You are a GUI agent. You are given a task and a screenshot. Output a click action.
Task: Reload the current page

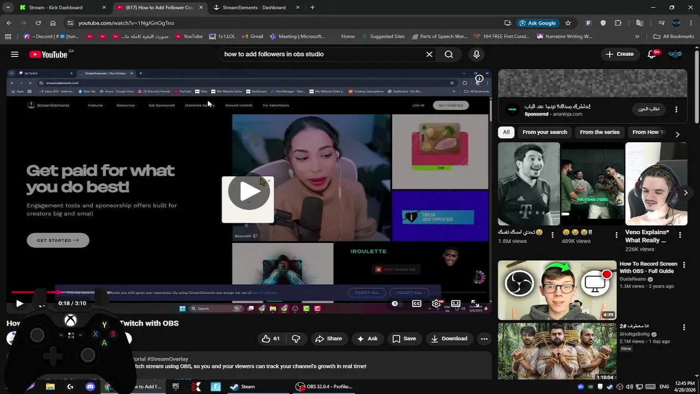tap(38, 23)
